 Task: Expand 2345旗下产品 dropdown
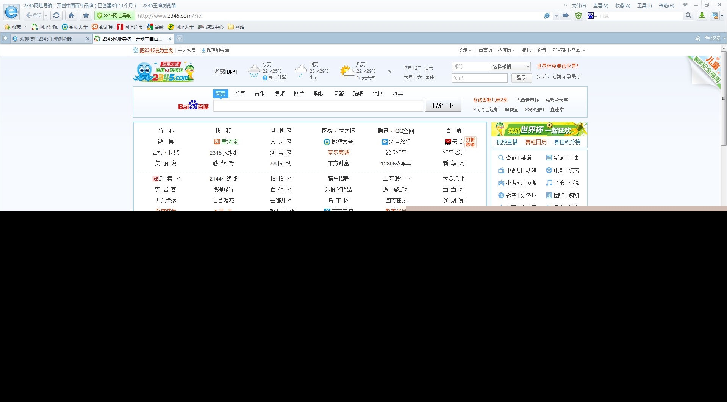point(569,50)
